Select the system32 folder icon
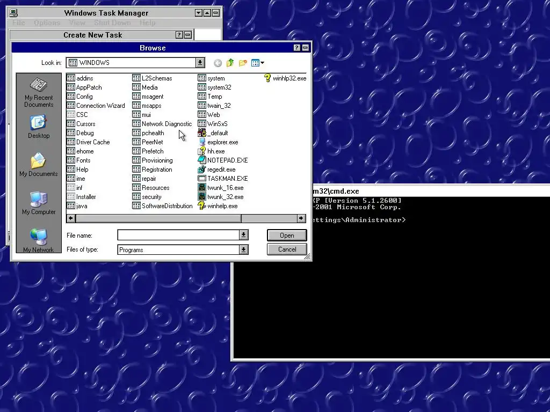This screenshot has height=412, width=550. tap(202, 87)
